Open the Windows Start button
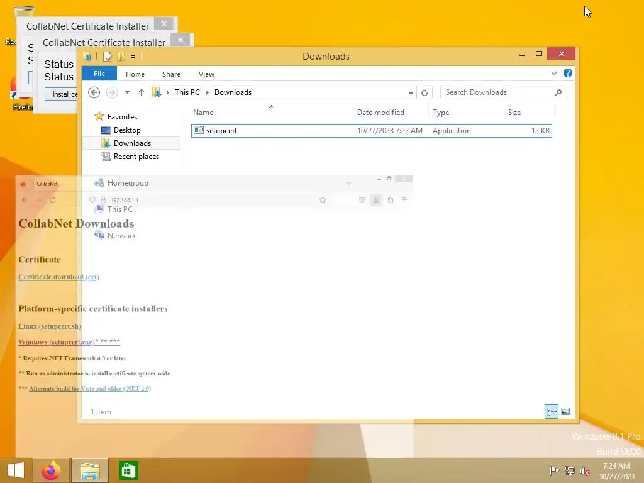Viewport: 644px width, 483px height. 16,470
